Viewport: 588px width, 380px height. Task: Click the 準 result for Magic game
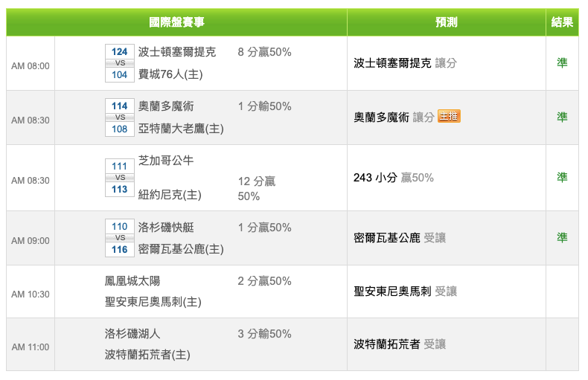click(x=562, y=117)
